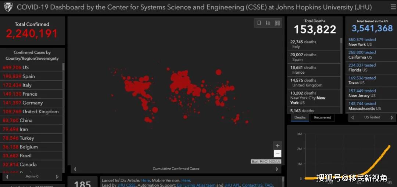This screenshot has height=187, width=397.
Task: Select the US Tested tab label
Action: [372, 117]
